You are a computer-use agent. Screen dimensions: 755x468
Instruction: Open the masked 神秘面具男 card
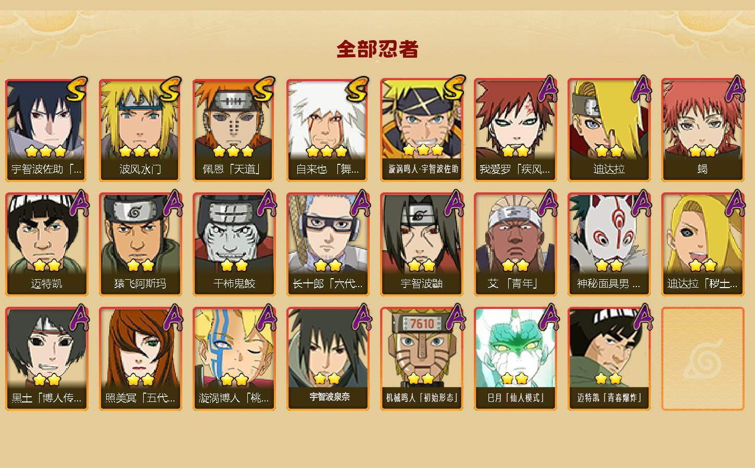[x=609, y=244]
